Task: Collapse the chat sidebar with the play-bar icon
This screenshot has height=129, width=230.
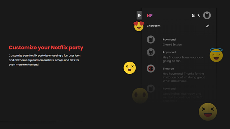Action: (x=139, y=15)
